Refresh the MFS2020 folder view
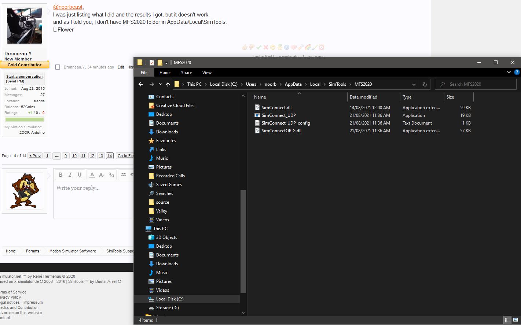 pyautogui.click(x=425, y=84)
